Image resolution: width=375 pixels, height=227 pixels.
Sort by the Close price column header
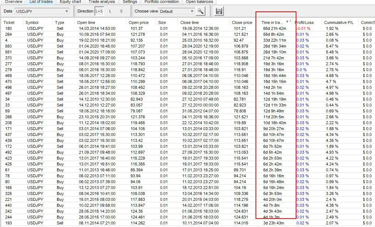pos(242,22)
